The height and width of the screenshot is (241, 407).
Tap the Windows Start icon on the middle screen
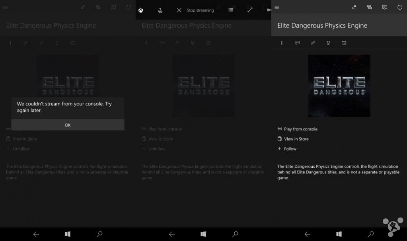pyautogui.click(x=203, y=234)
